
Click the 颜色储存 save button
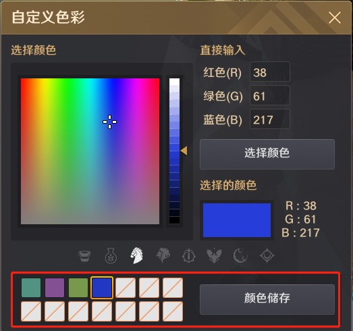pyautogui.click(x=267, y=299)
